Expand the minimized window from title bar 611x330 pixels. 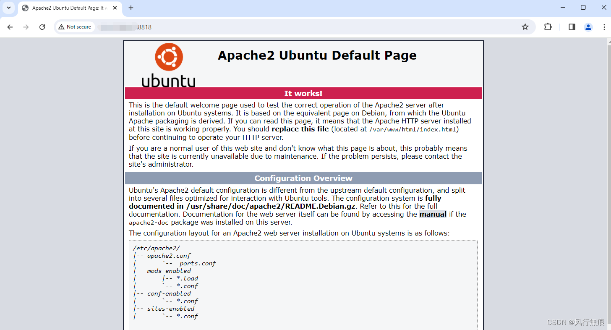click(583, 7)
